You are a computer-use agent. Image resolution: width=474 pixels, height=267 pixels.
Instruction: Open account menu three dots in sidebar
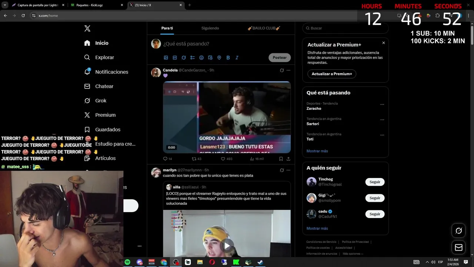click(x=140, y=246)
